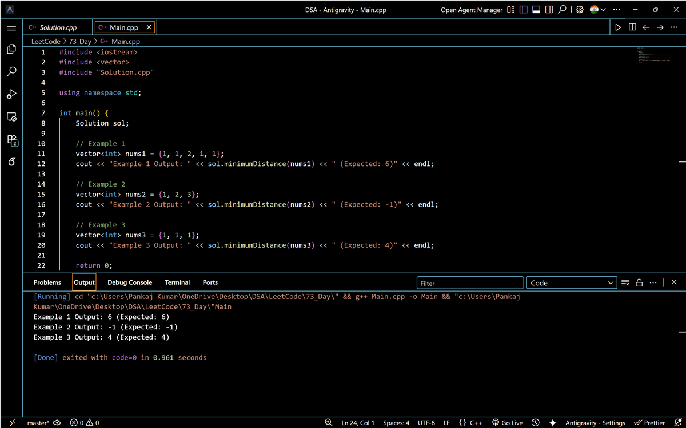Viewport: 686px width, 428px height.
Task: Open settings via title bar gear icon
Action: [580, 10]
